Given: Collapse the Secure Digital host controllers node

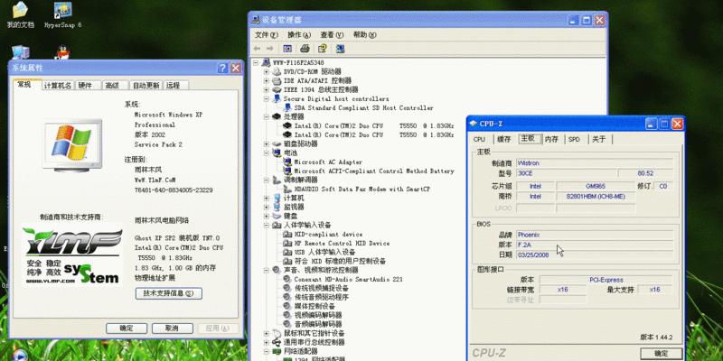Looking at the screenshot, I should coord(266,98).
